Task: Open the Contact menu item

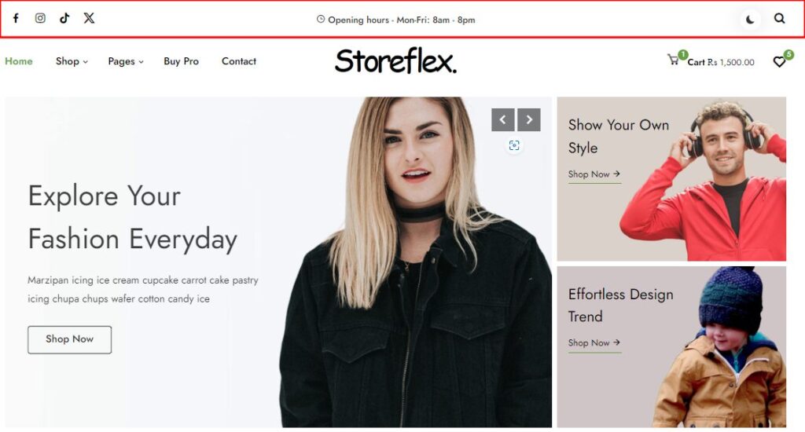Action: point(239,61)
